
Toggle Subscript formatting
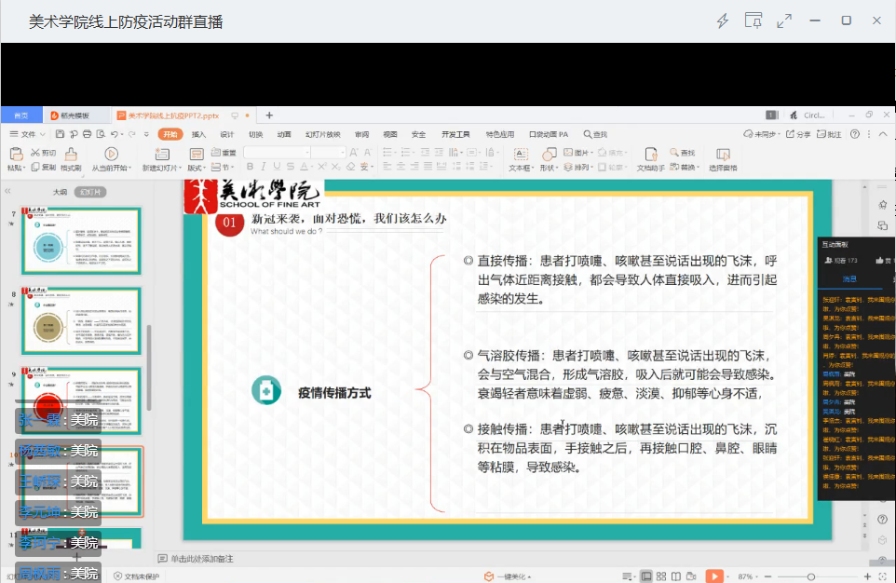coord(336,167)
